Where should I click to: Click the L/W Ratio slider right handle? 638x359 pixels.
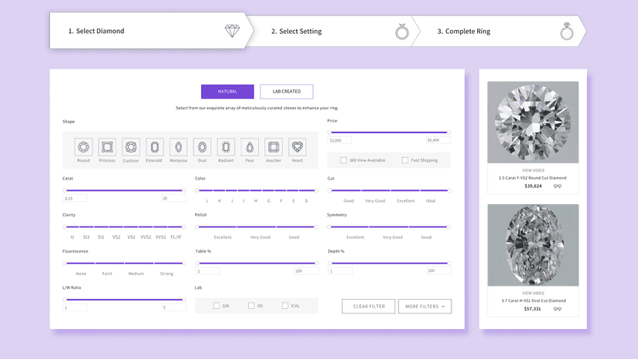click(184, 300)
